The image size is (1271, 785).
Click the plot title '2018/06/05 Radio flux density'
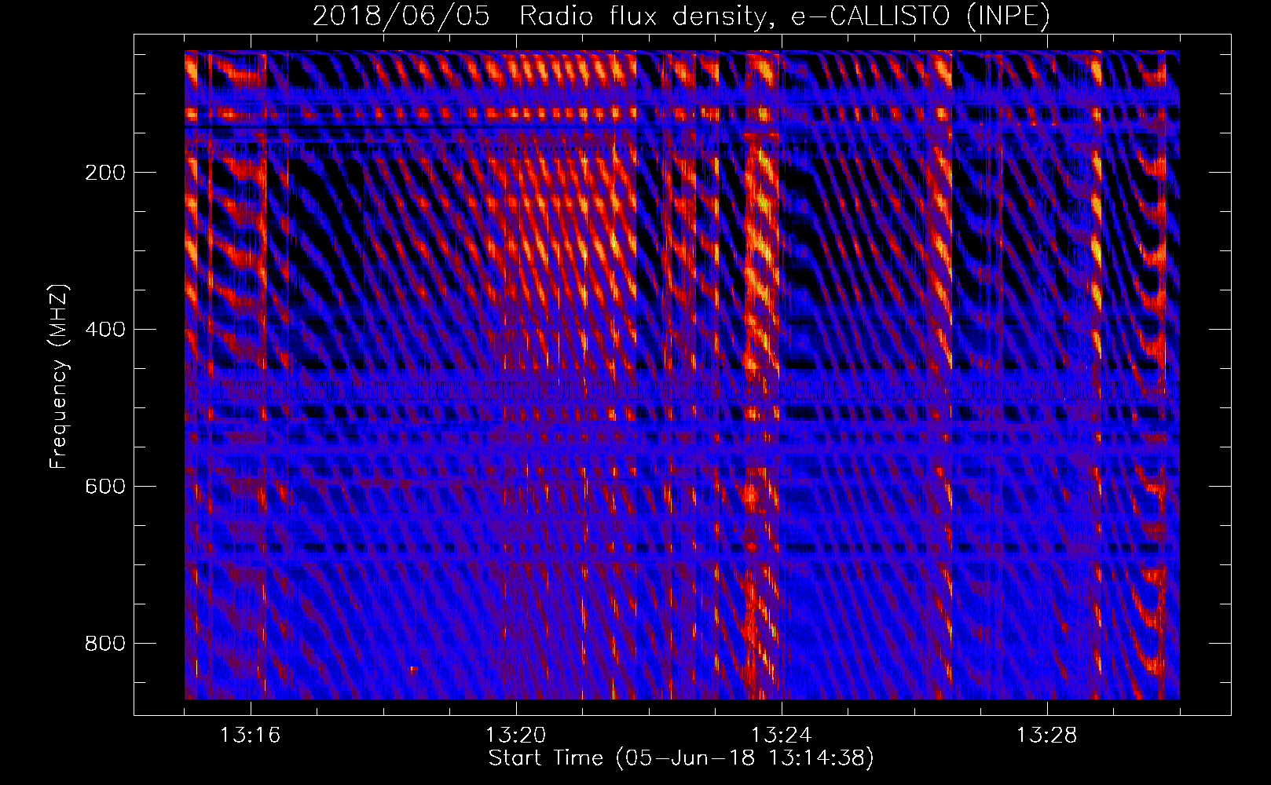(681, 16)
